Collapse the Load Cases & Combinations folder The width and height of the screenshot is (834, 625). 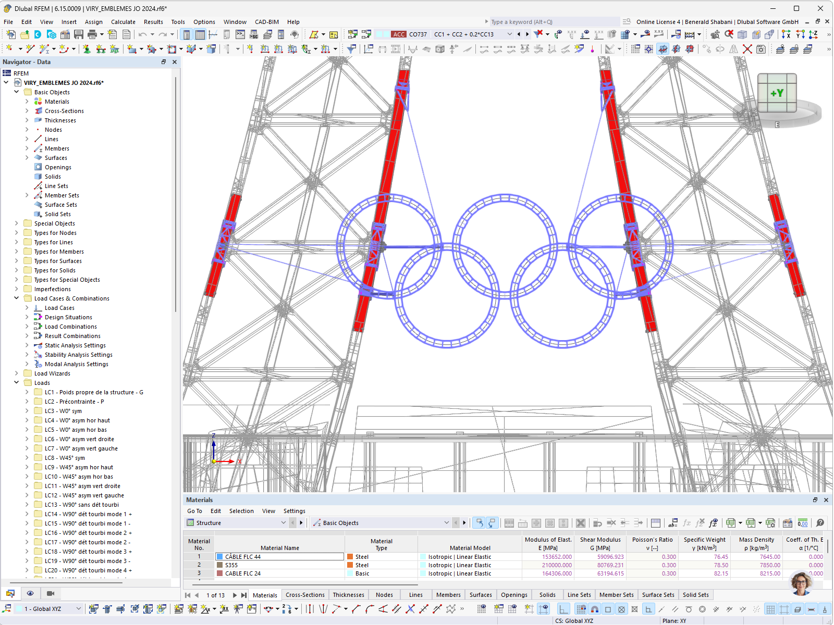[17, 298]
